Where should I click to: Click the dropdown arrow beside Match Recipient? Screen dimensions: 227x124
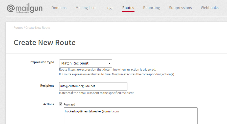point(110,63)
